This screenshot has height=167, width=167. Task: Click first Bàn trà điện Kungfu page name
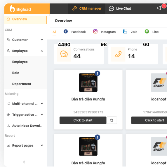click(88, 99)
